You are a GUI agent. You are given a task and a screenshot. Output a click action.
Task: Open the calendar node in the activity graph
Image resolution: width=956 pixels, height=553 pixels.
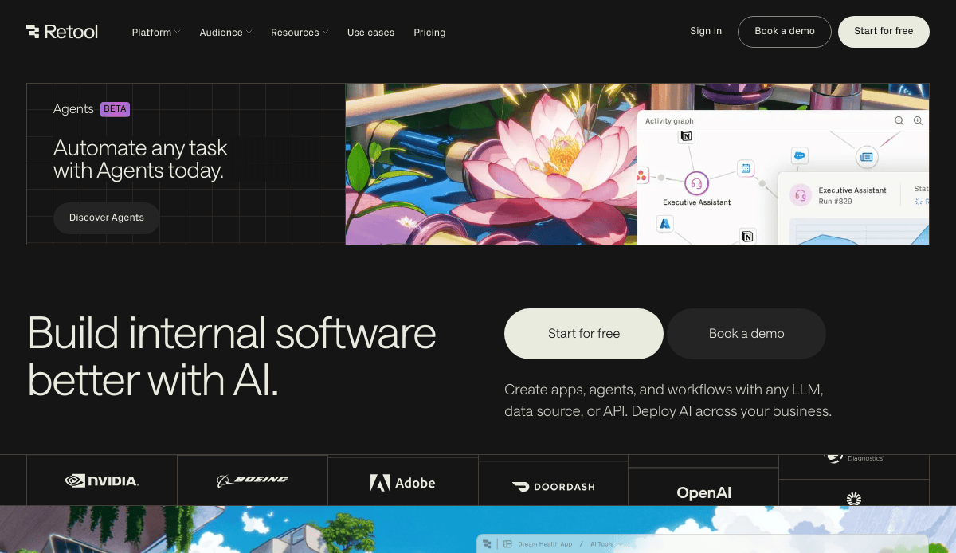click(x=745, y=167)
